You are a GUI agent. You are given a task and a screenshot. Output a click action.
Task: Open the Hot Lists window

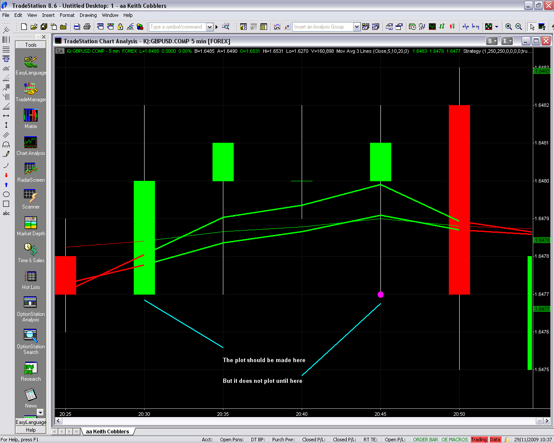point(31,279)
